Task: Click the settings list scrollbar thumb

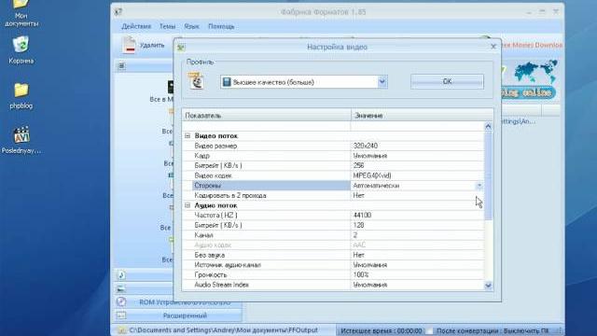Action: (x=488, y=175)
